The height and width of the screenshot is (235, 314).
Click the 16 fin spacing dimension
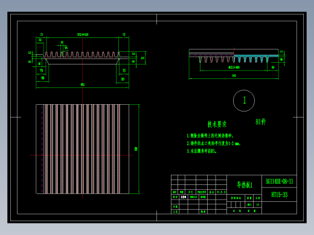pos(62,42)
